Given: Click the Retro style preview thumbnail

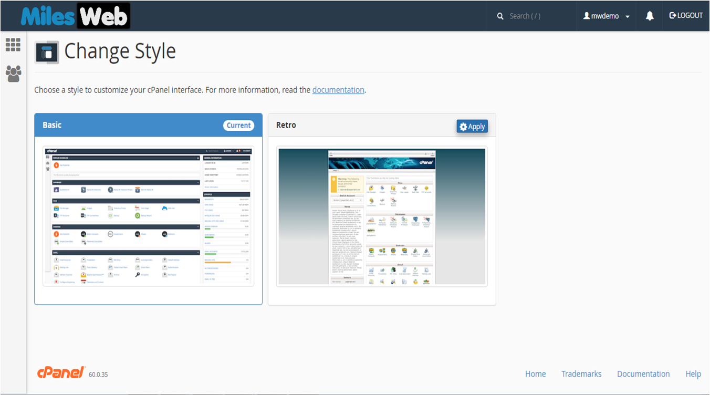Looking at the screenshot, I should [x=382, y=216].
